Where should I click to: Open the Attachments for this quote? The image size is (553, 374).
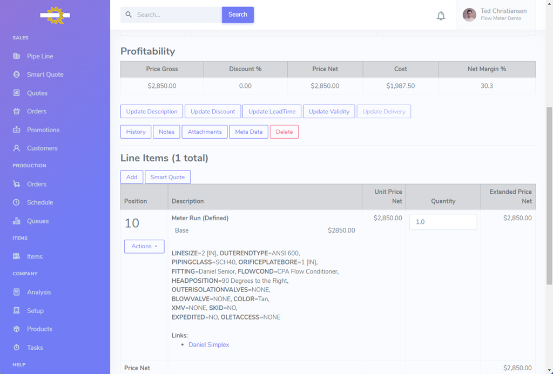coord(205,132)
